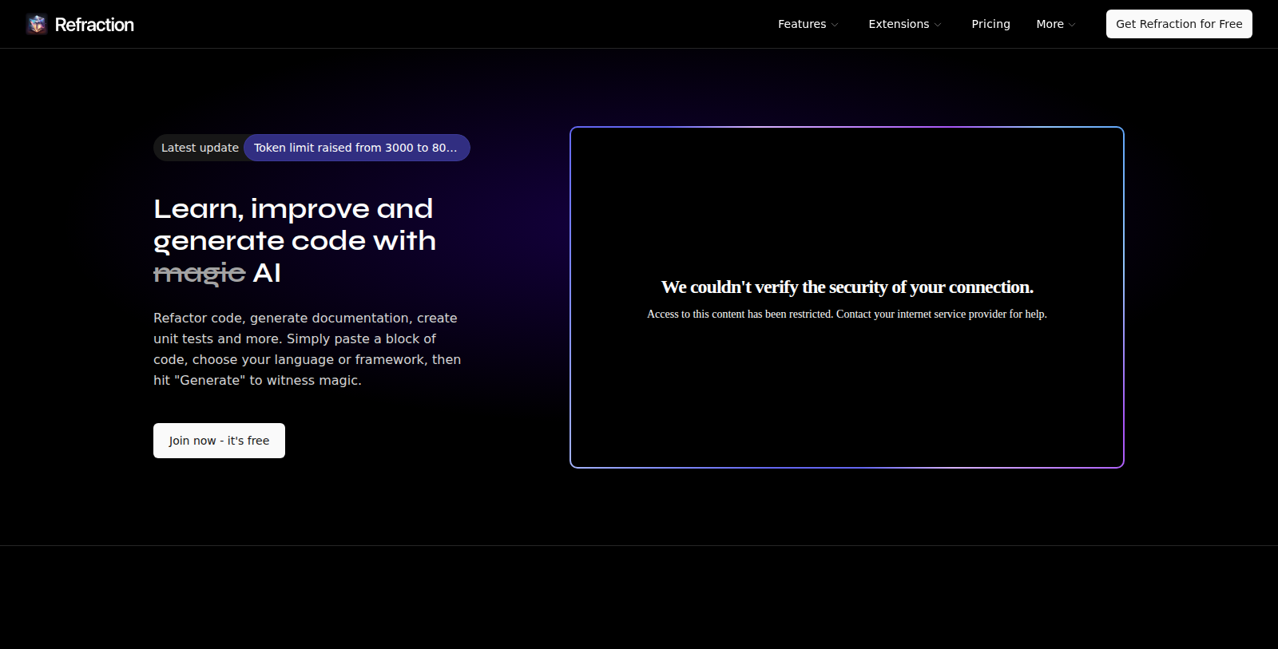Viewport: 1278px width, 649px height.
Task: Click the 'Access to this content has been restricted' text
Action: (x=847, y=315)
